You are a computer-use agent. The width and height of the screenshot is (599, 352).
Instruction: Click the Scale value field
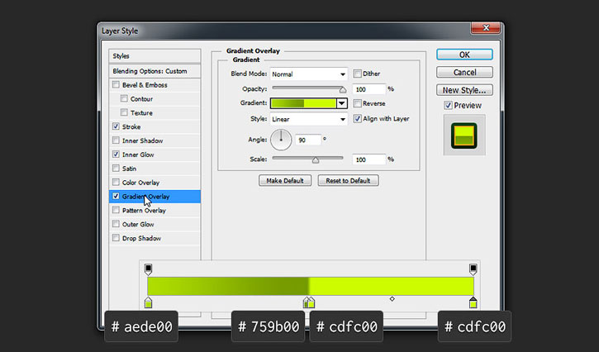pyautogui.click(x=368, y=159)
